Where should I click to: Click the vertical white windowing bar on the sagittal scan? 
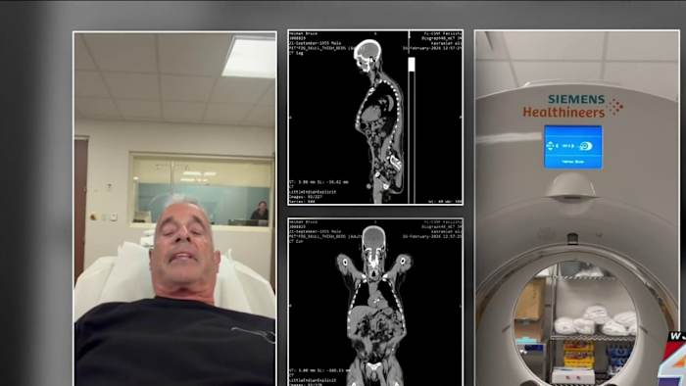(412, 65)
